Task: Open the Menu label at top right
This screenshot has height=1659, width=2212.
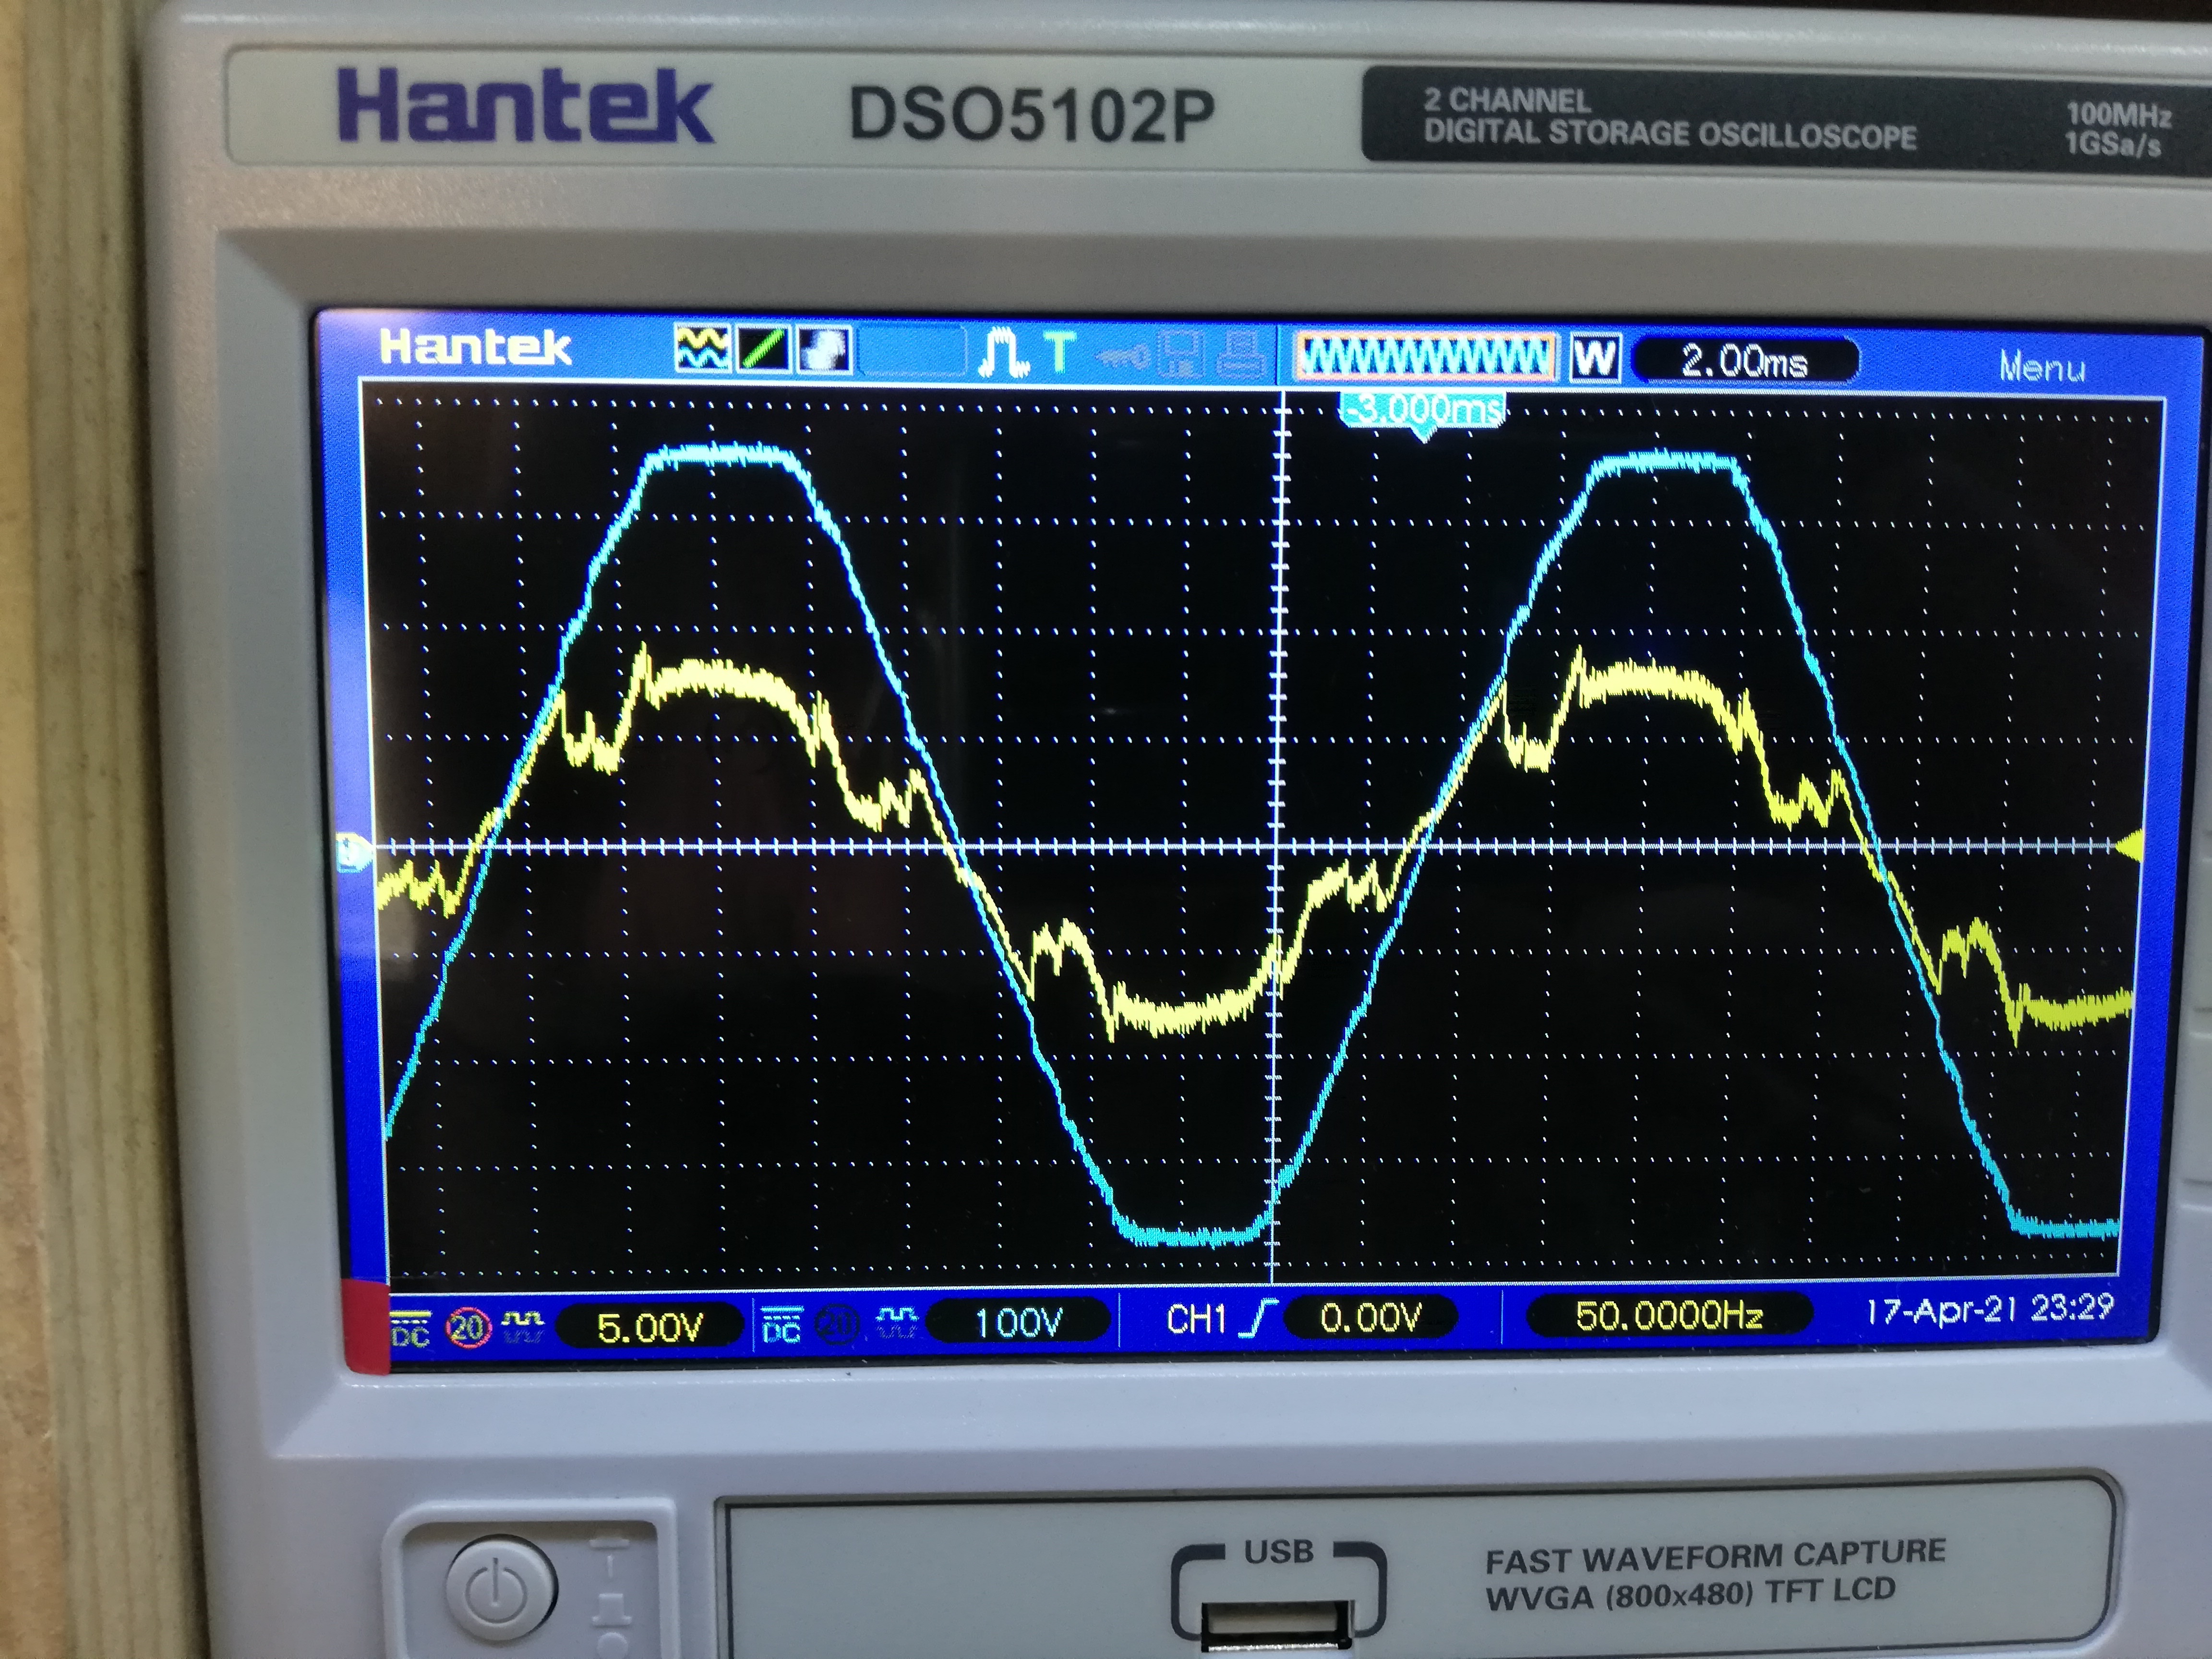Action: [2042, 368]
